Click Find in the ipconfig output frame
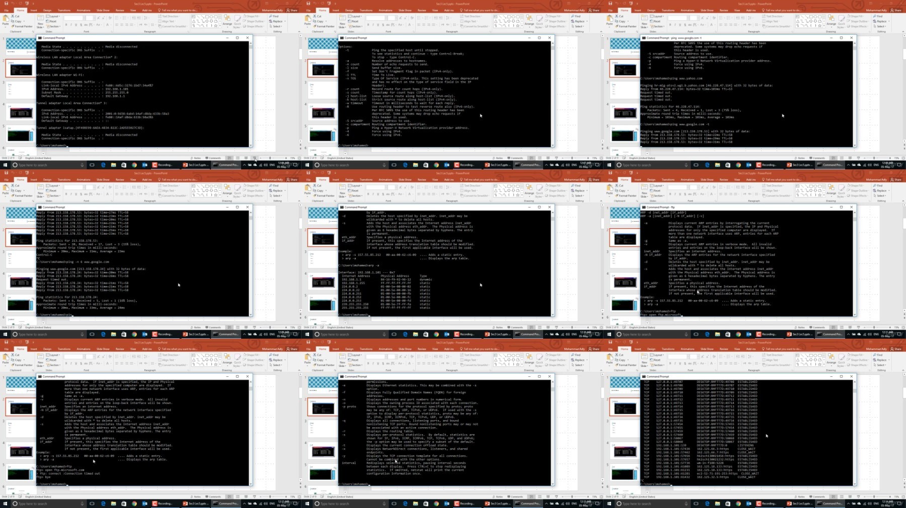 275,16
